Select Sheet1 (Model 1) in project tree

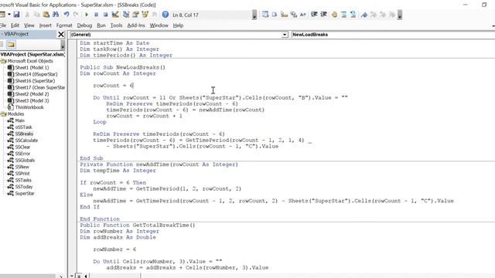click(32, 68)
